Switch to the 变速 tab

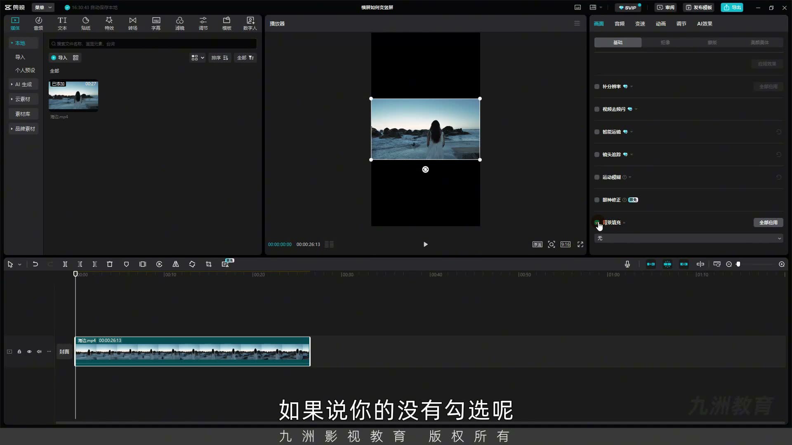pyautogui.click(x=640, y=23)
